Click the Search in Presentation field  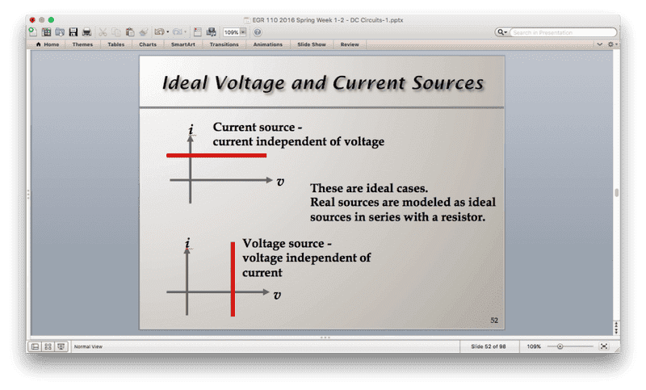[557, 32]
